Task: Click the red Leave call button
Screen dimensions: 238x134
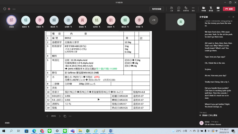Action: click(x=229, y=9)
